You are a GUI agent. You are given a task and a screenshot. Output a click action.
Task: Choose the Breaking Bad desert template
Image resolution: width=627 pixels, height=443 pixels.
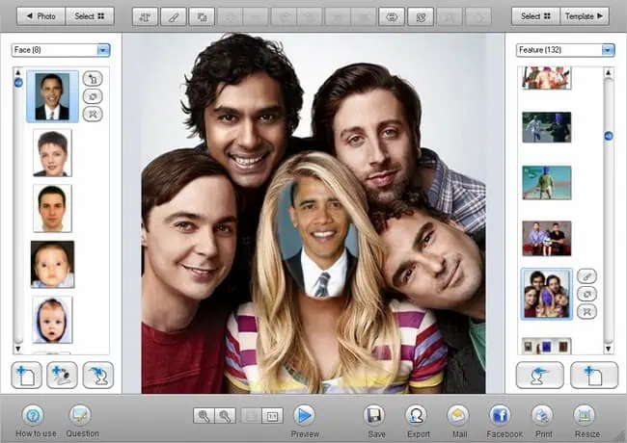point(547,183)
